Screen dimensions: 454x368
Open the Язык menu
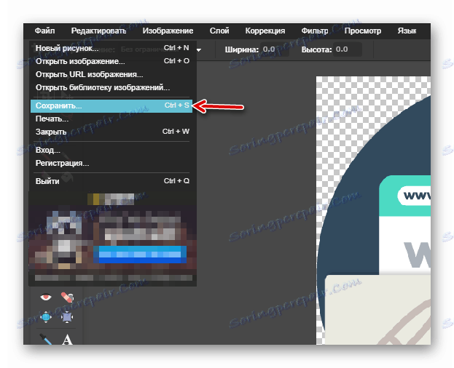tap(407, 31)
